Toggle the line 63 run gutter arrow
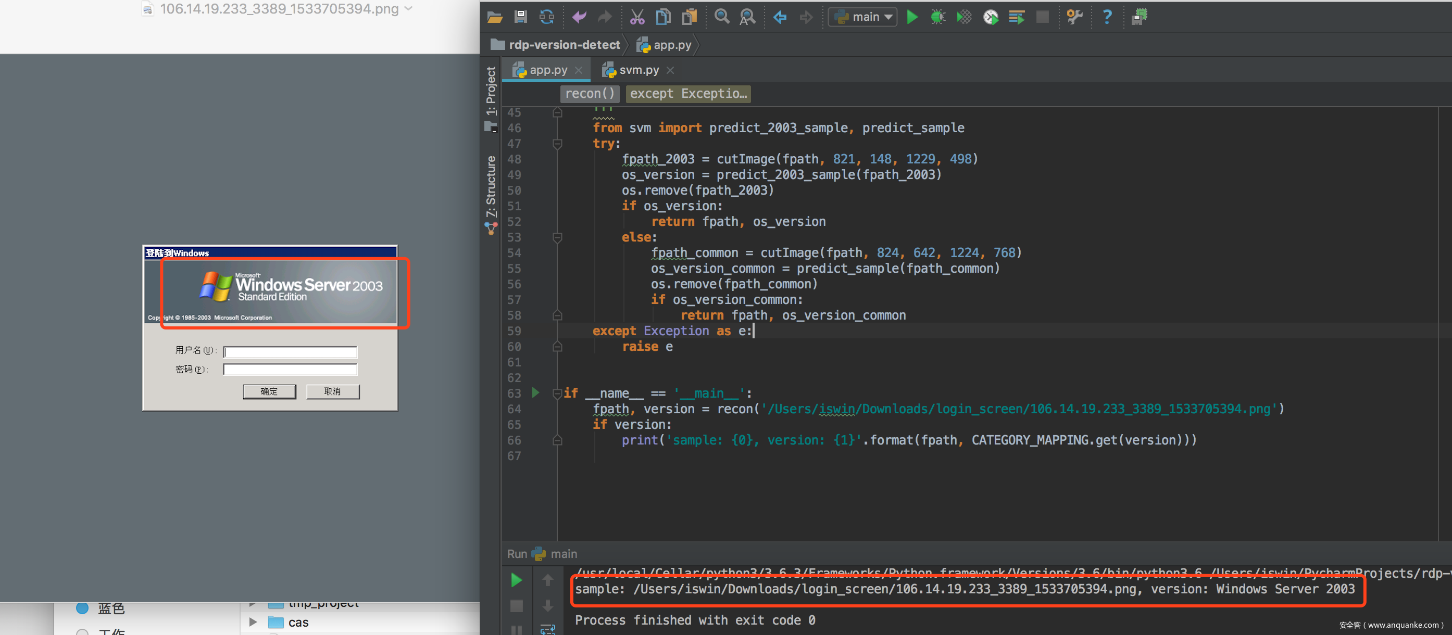Screen dimensions: 1452x635 coord(535,393)
